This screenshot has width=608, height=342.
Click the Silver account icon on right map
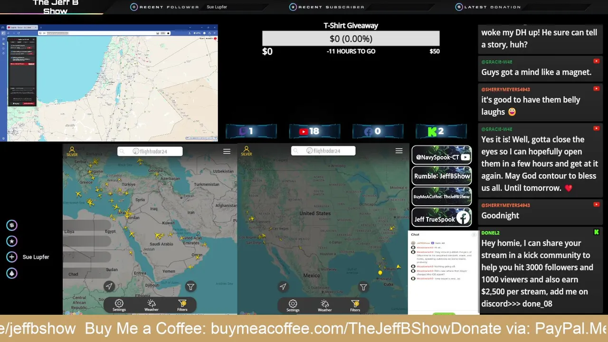tap(246, 152)
